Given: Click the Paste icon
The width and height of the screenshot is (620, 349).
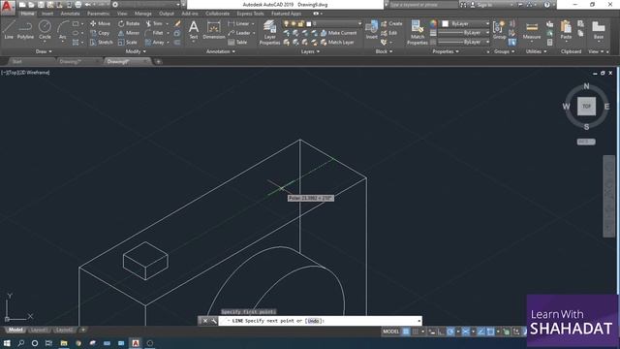Looking at the screenshot, I should click(x=566, y=30).
